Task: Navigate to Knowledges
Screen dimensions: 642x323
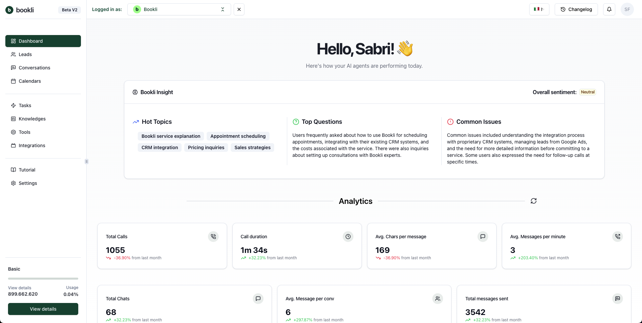Action: 43,119
